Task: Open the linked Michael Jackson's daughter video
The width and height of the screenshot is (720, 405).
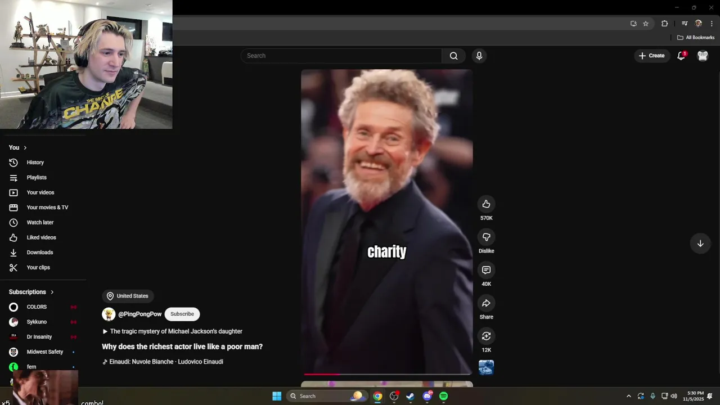Action: click(x=172, y=331)
